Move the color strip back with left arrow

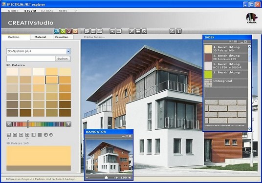click(9, 124)
